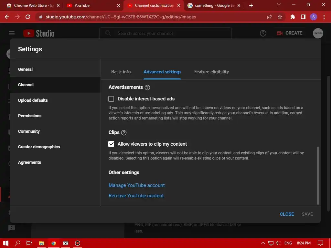Click the Remove YouTube content link
The image size is (331, 248).
pos(136,196)
